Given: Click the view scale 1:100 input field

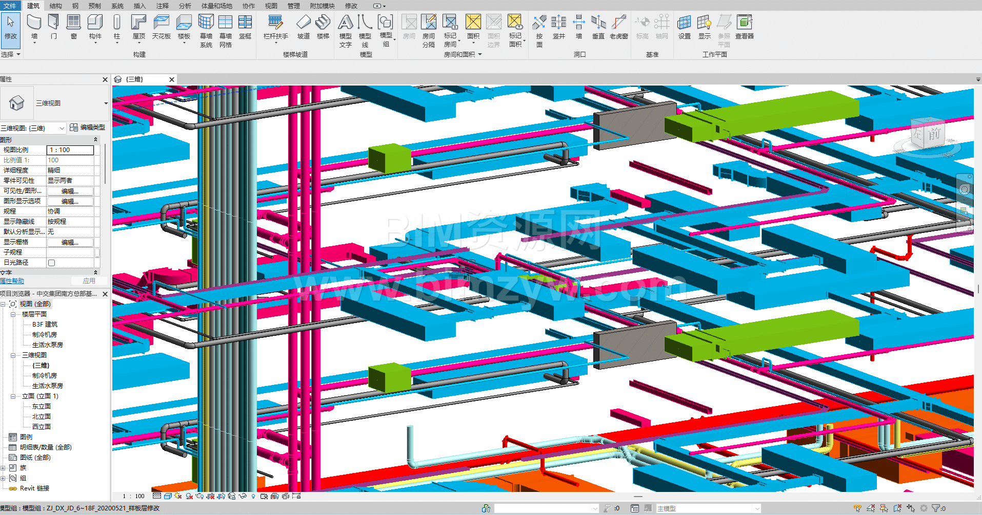Looking at the screenshot, I should [x=70, y=150].
